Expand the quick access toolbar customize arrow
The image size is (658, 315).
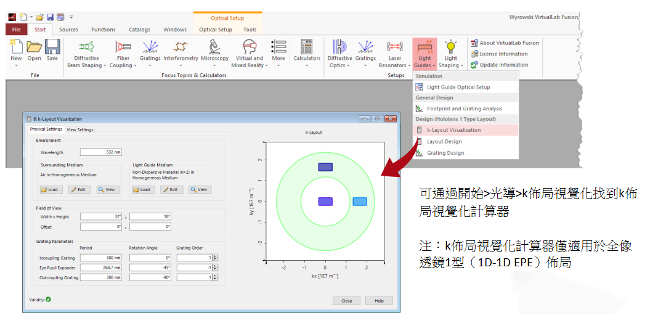coord(71,17)
